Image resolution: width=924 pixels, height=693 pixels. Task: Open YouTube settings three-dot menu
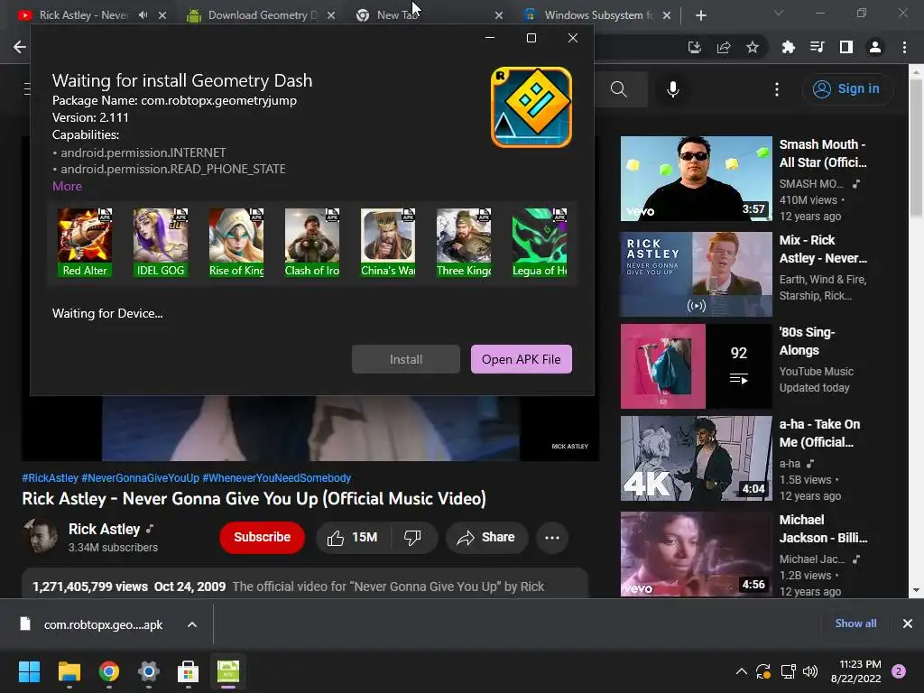pyautogui.click(x=777, y=89)
